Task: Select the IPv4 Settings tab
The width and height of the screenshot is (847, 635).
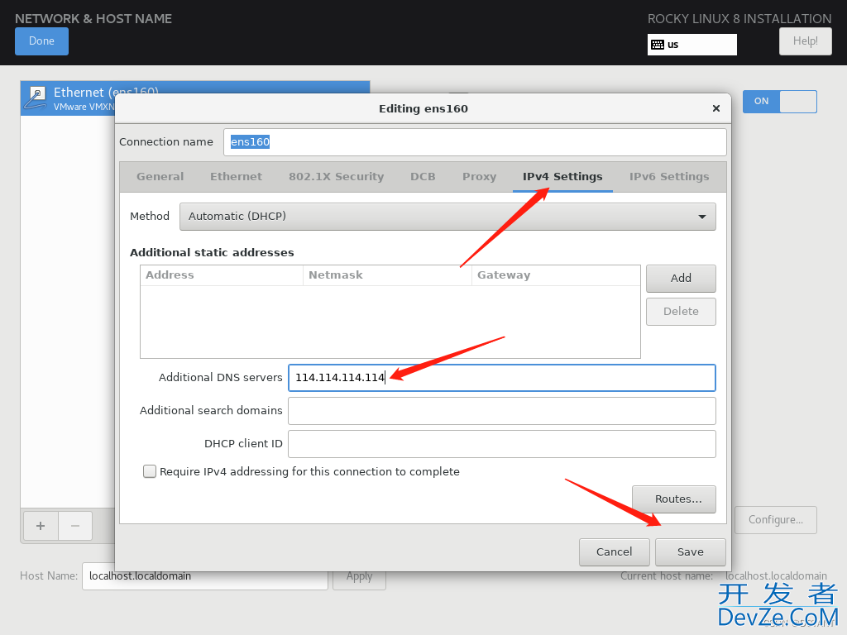Action: point(562,177)
